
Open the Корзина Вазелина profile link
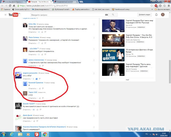44,127
